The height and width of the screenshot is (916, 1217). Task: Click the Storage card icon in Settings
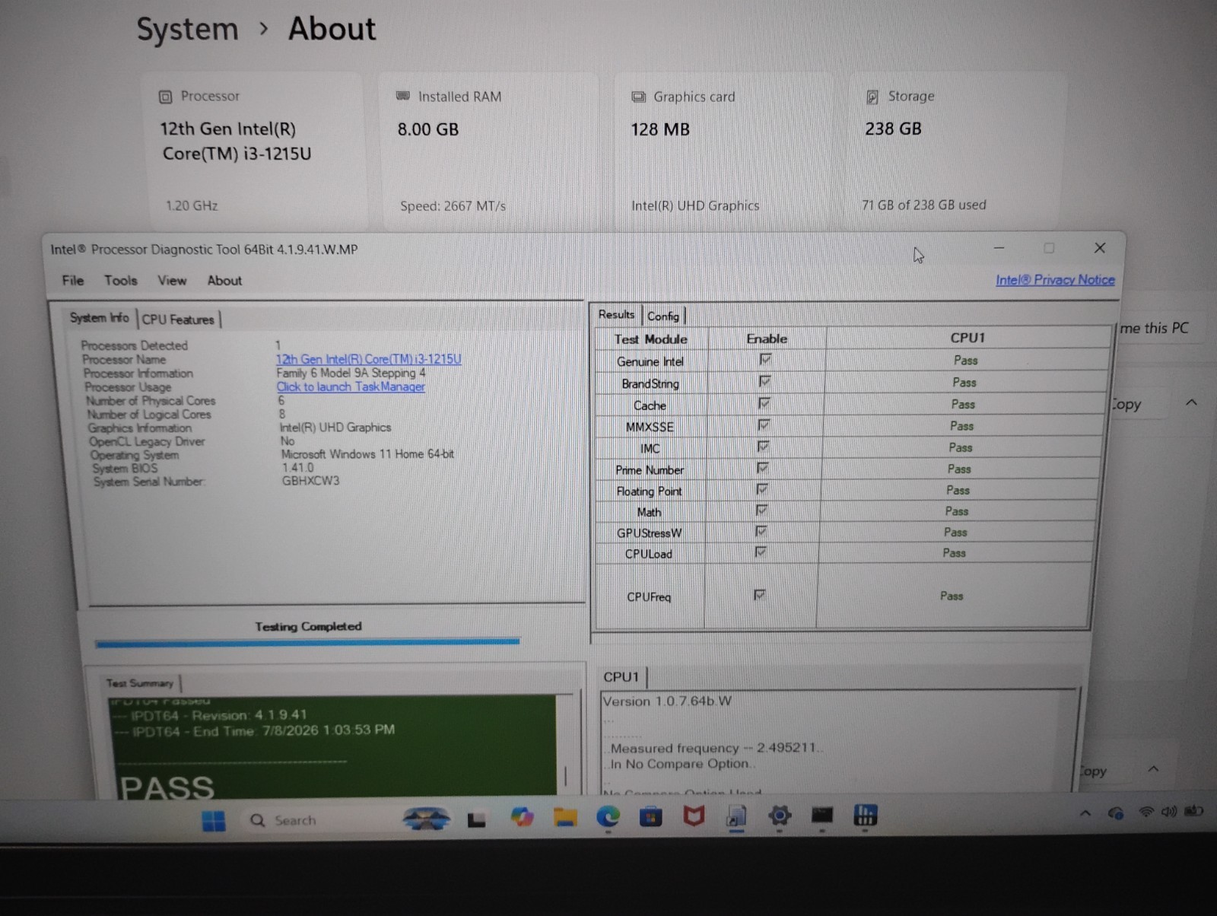(x=872, y=97)
